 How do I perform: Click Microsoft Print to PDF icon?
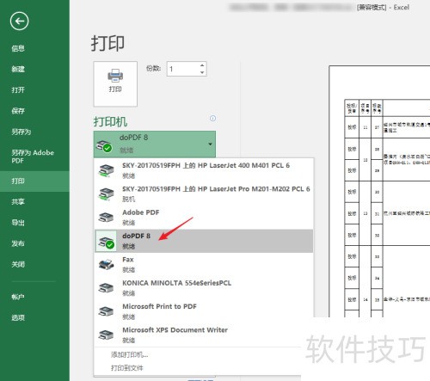pyautogui.click(x=106, y=311)
